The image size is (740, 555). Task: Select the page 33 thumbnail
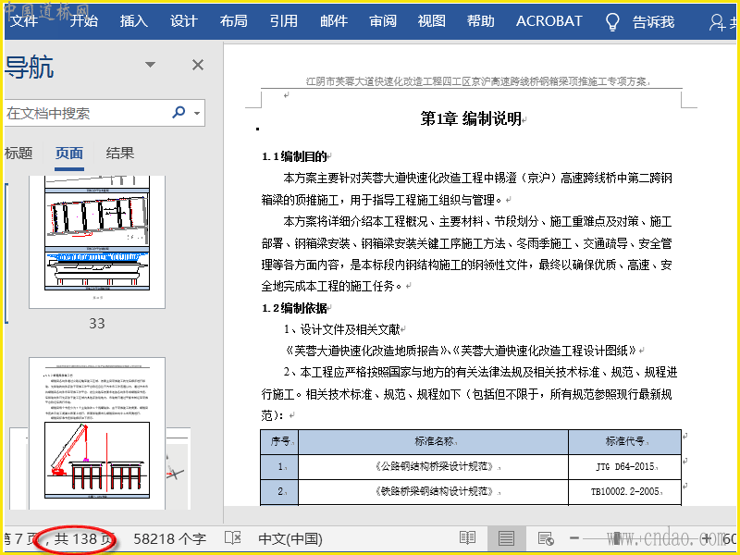point(97,242)
